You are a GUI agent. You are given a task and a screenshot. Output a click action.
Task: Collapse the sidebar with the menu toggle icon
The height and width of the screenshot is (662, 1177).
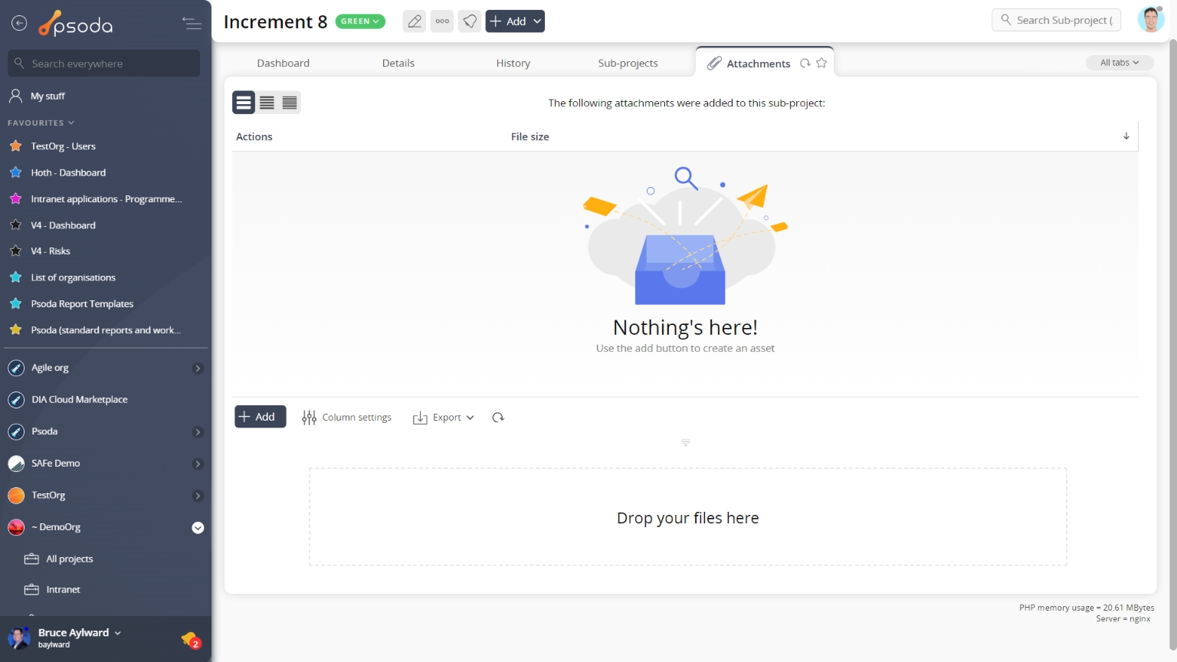click(192, 24)
